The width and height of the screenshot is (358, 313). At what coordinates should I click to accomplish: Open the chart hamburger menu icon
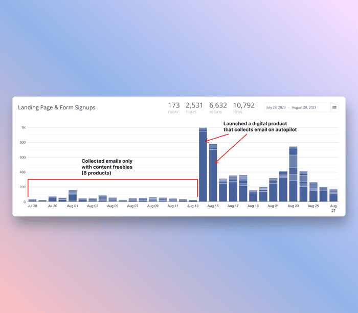334,107
